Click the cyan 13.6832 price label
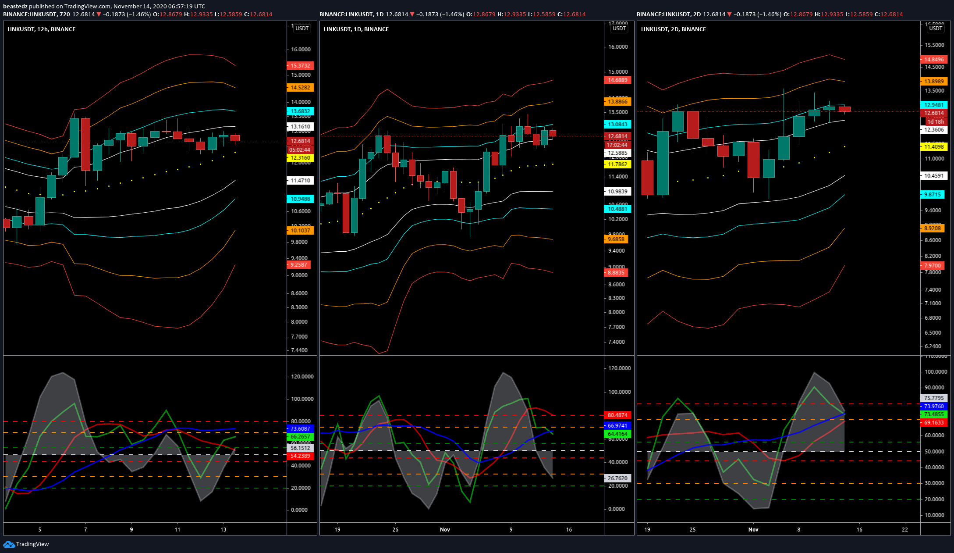 click(x=300, y=111)
